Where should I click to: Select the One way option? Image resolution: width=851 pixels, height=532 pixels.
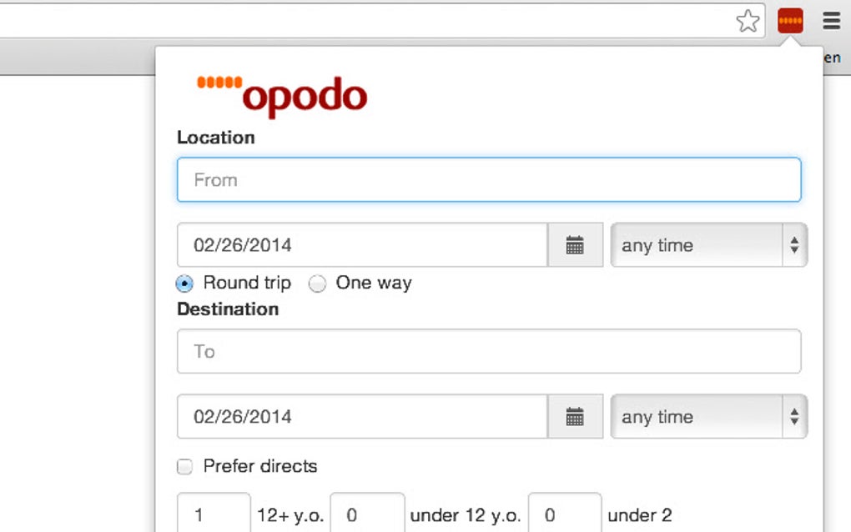coord(318,284)
